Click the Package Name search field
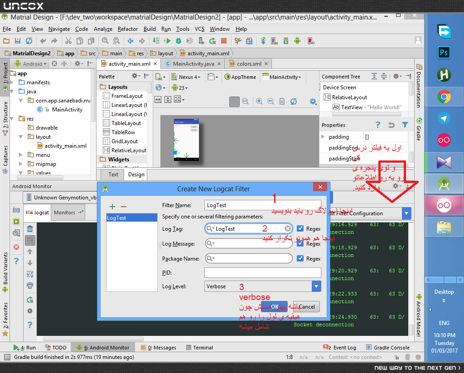 tap(249, 258)
